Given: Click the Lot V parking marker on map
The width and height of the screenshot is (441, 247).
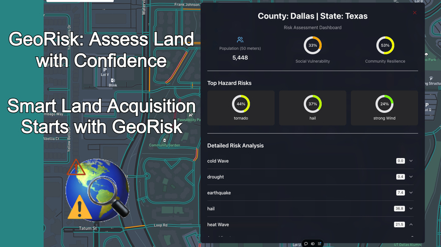Looking at the screenshot, I should [x=105, y=70].
